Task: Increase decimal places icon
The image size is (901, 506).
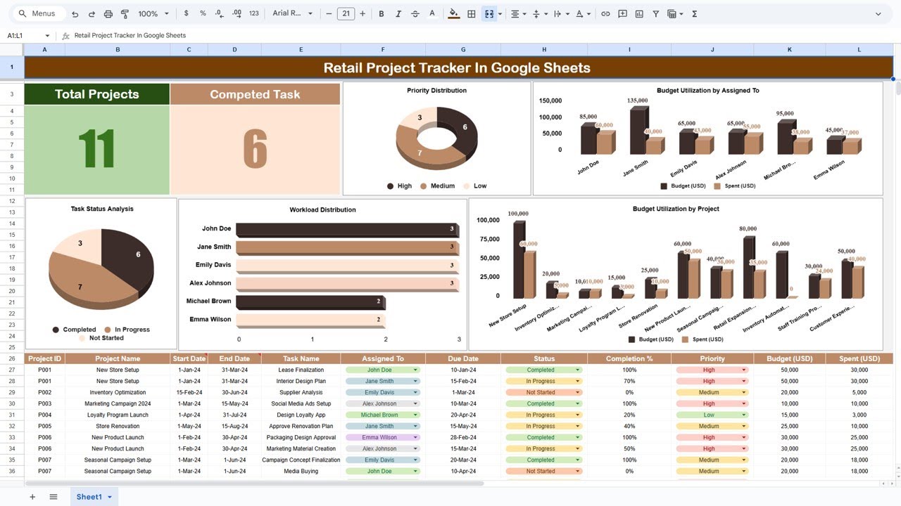Action: [x=237, y=13]
